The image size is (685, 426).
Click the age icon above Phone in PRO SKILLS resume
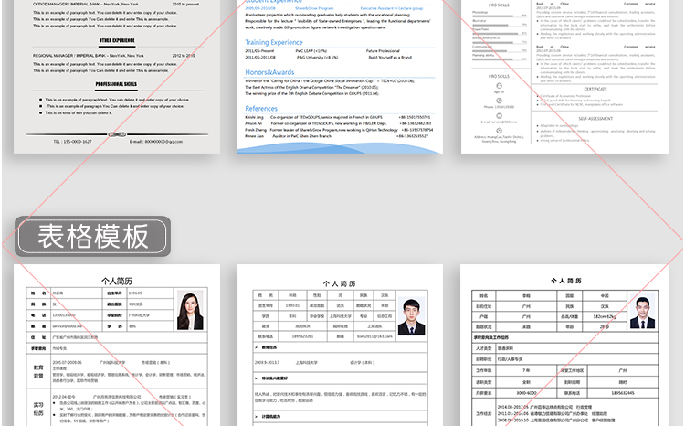(x=499, y=86)
